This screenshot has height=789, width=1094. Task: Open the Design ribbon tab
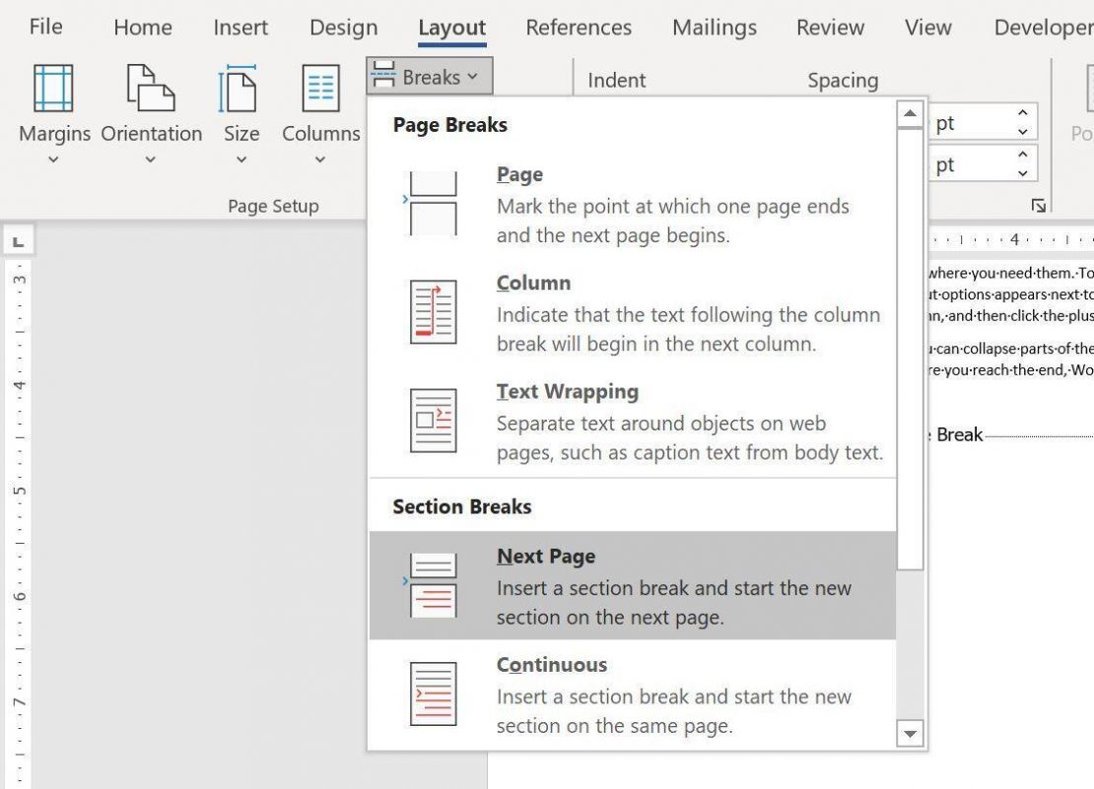[343, 28]
